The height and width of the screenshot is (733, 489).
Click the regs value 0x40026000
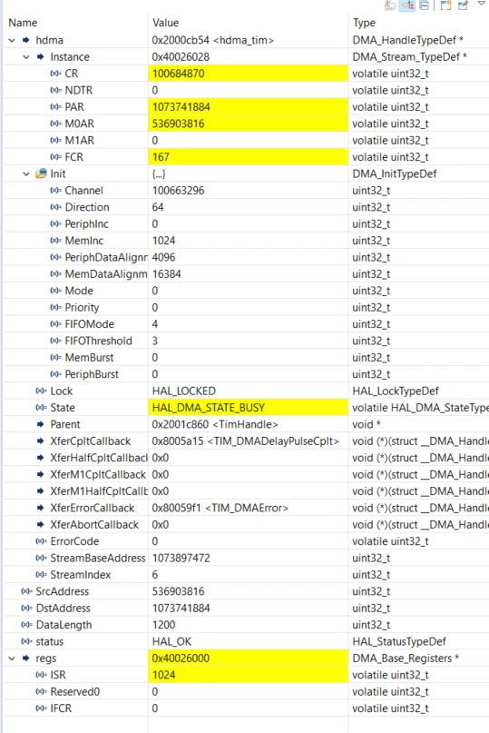click(181, 659)
